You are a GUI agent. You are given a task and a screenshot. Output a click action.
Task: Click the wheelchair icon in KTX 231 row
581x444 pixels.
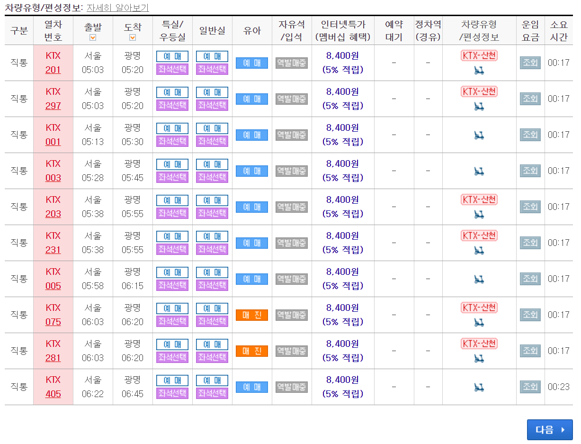pos(479,250)
